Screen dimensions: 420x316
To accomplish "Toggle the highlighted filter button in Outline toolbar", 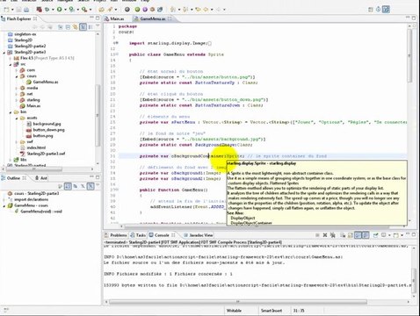I will coord(91,186).
